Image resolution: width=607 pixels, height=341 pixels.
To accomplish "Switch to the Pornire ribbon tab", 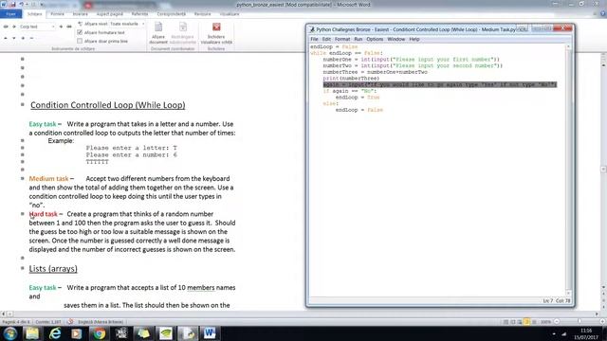I will [x=57, y=14].
